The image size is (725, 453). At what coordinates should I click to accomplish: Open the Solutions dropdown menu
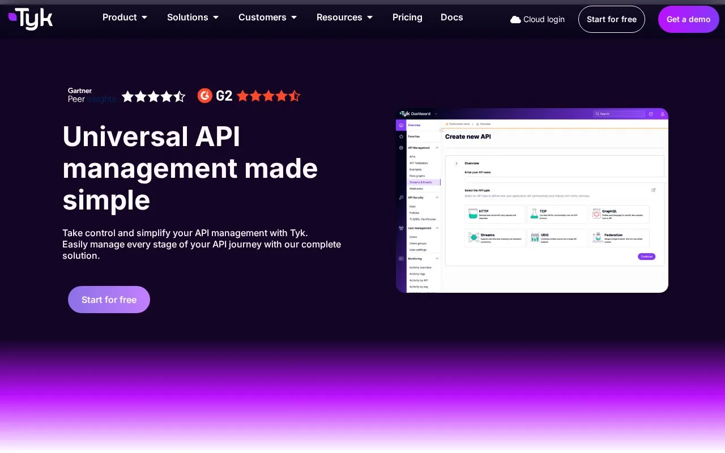click(x=193, y=18)
